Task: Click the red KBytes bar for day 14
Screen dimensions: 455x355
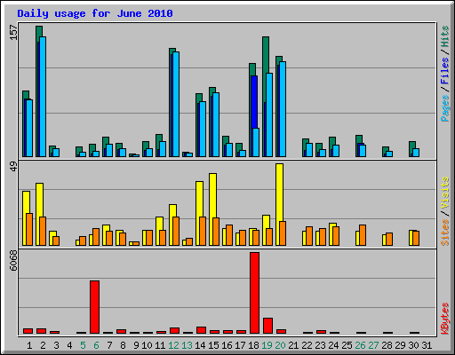Action: (x=201, y=330)
